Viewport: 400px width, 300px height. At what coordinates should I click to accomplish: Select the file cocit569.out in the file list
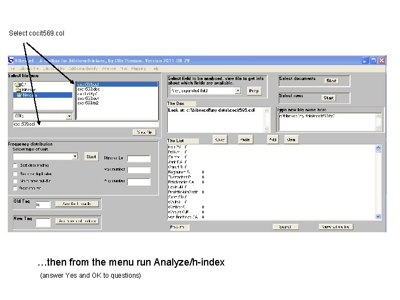coord(117,98)
